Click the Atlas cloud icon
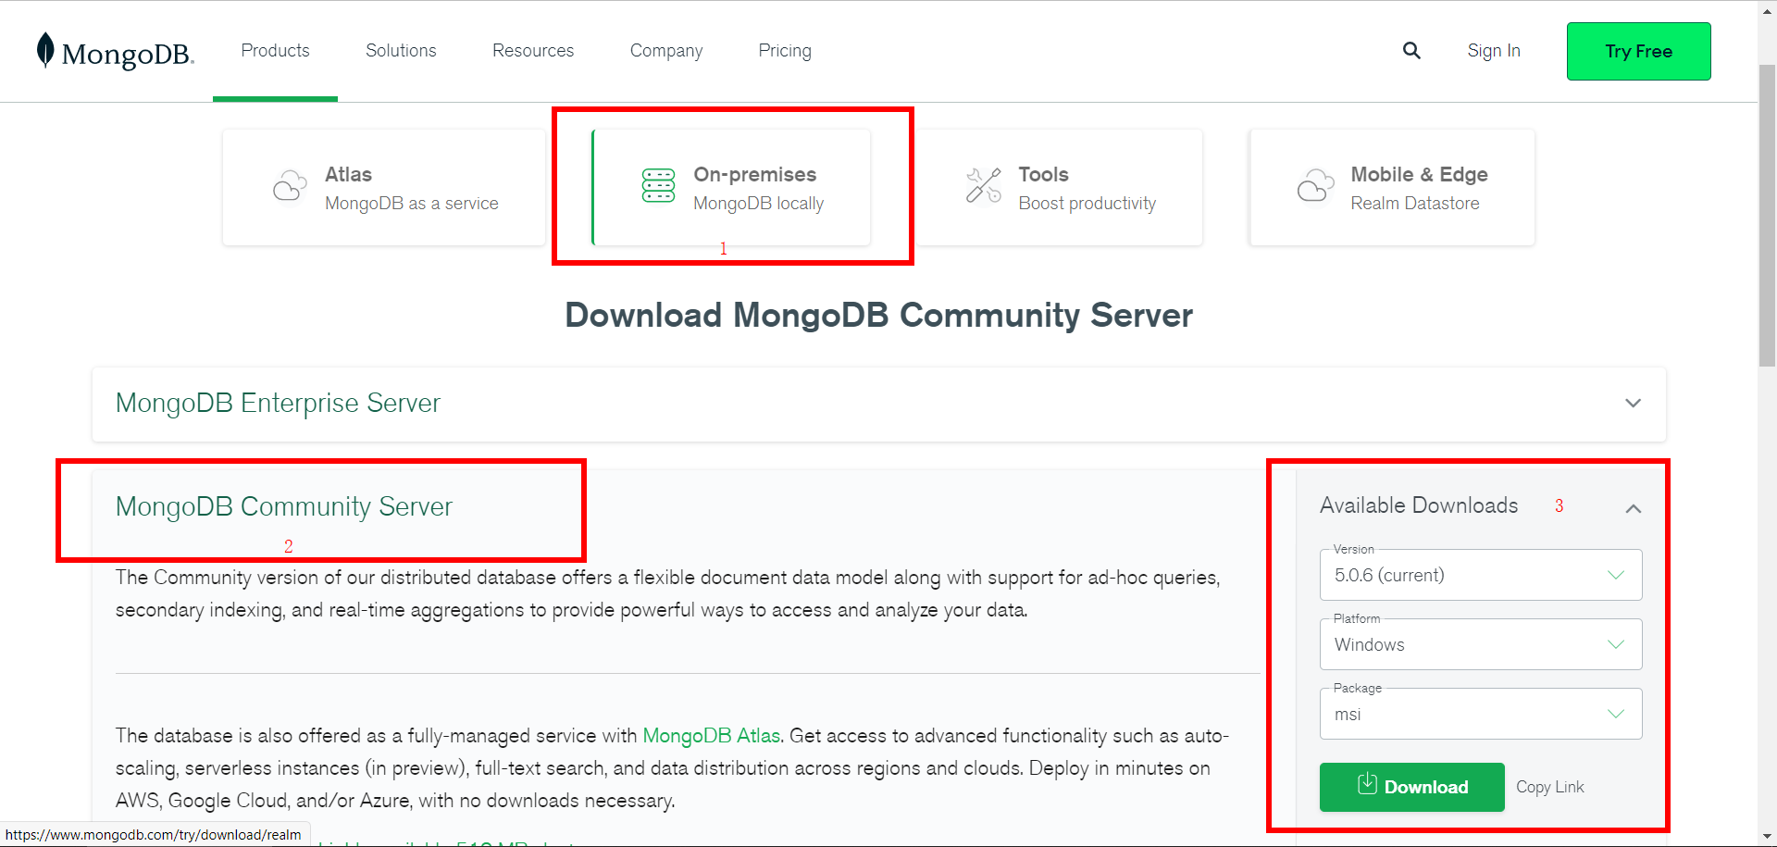Screen dimensions: 1777x847 pyautogui.click(x=290, y=185)
